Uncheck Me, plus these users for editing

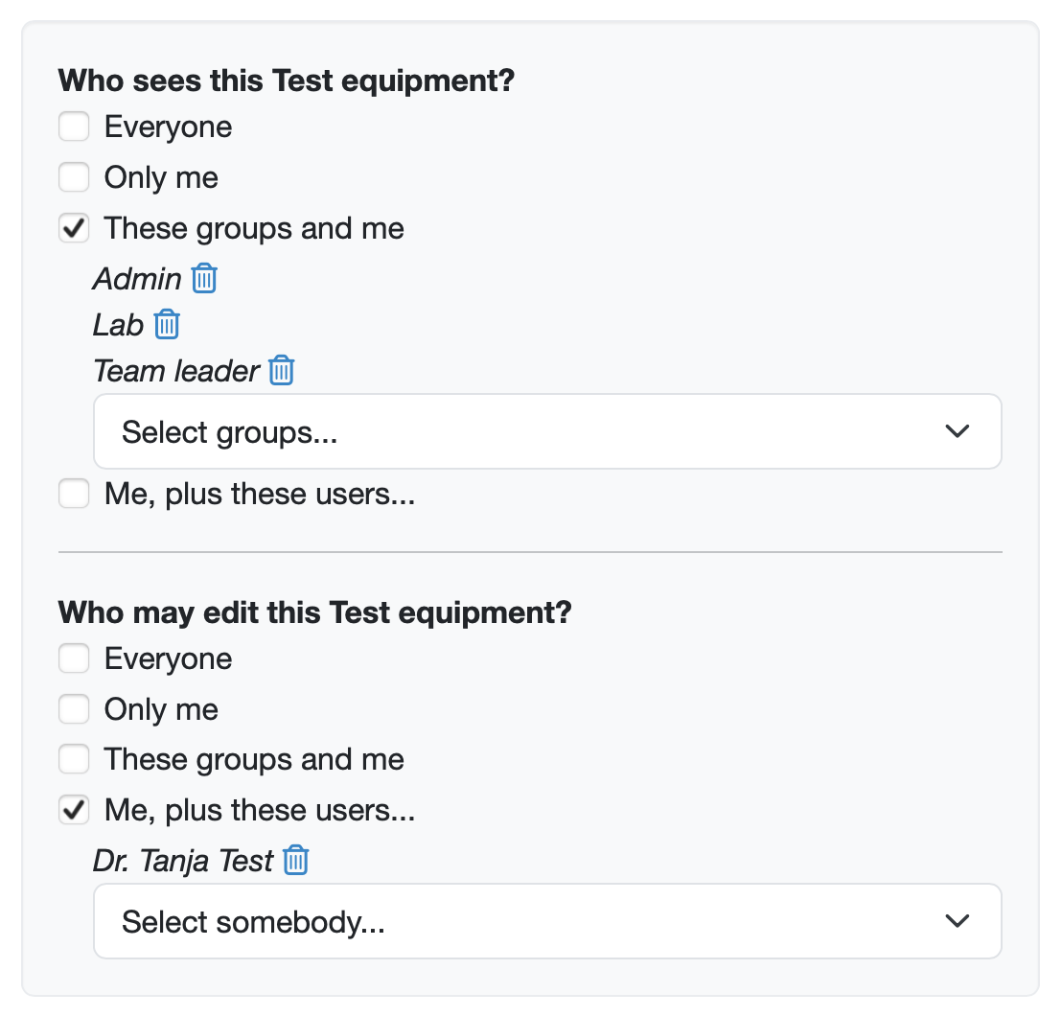(74, 811)
